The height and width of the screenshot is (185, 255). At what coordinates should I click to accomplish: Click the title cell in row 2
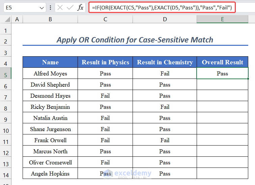coord(135,40)
